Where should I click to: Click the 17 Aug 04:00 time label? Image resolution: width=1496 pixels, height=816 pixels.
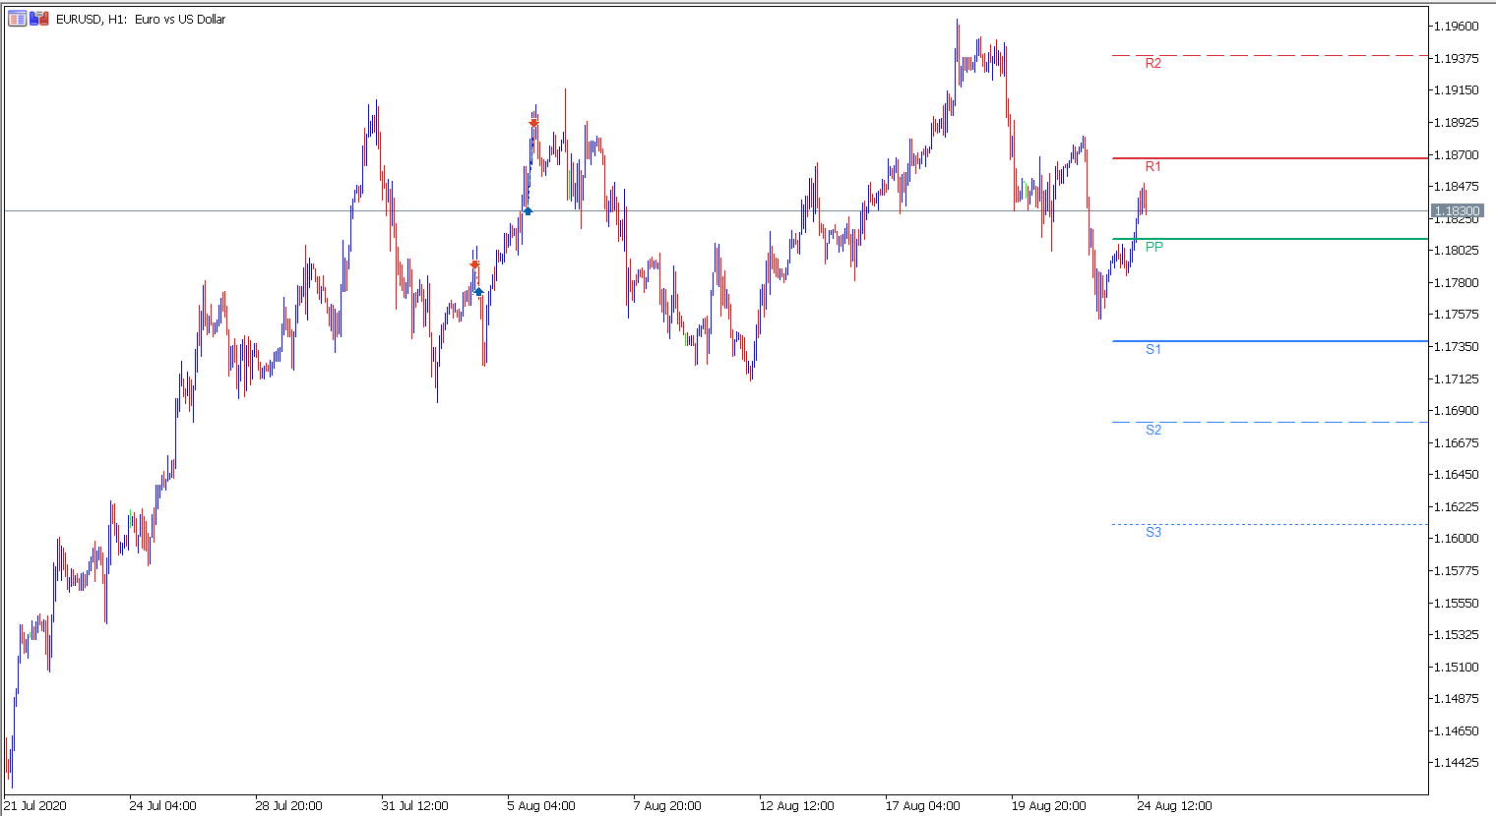click(x=922, y=806)
